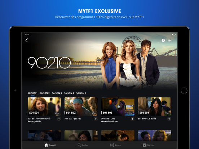Open the third episode thumbnail in second row
Viewport: 199px width, 149px height.
coord(118,135)
